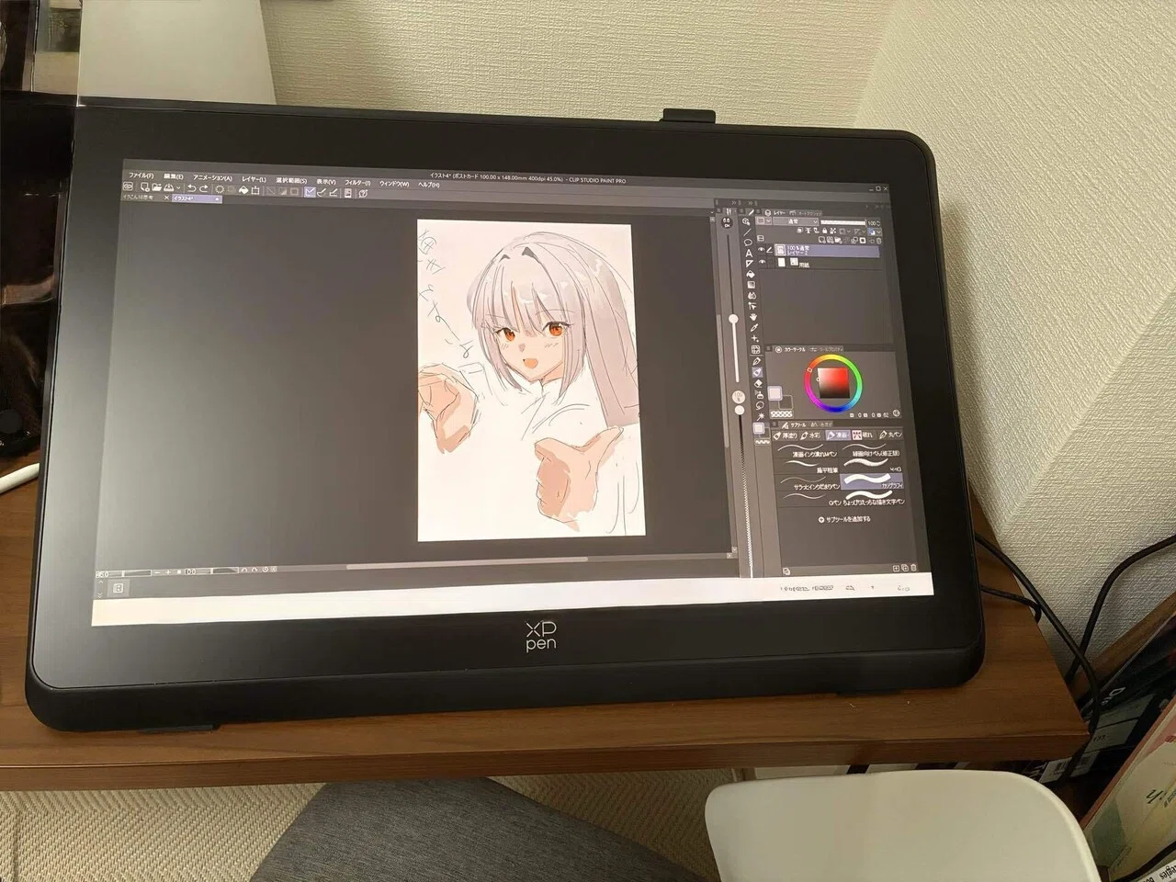The width and height of the screenshot is (1176, 882).
Task: Select the Text (A) tool
Action: click(x=749, y=254)
